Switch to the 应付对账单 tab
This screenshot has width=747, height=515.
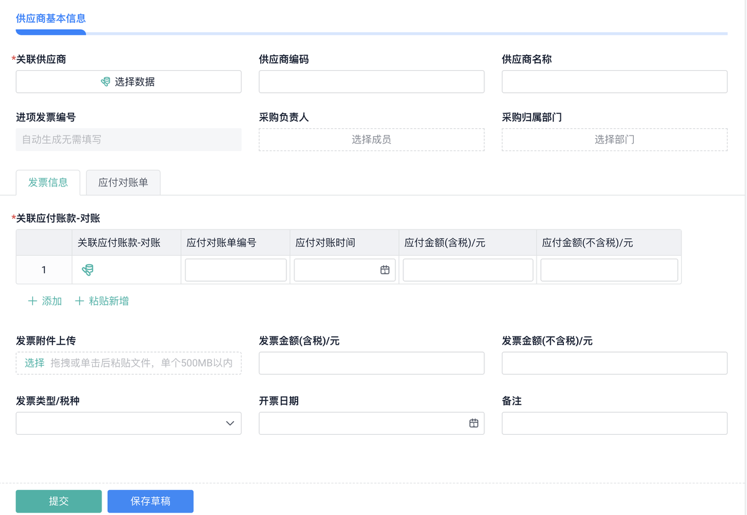(x=123, y=183)
